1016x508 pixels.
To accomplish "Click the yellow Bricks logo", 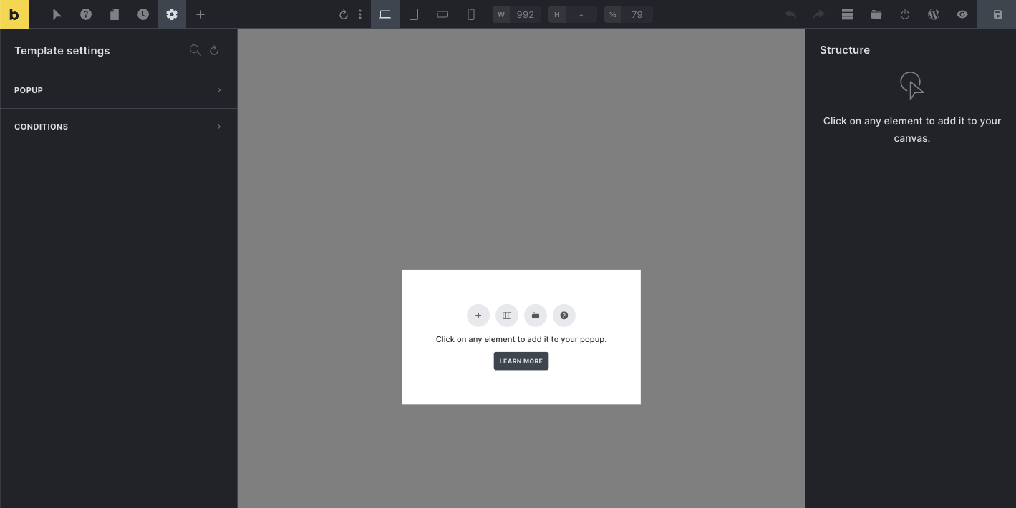I will click(14, 14).
